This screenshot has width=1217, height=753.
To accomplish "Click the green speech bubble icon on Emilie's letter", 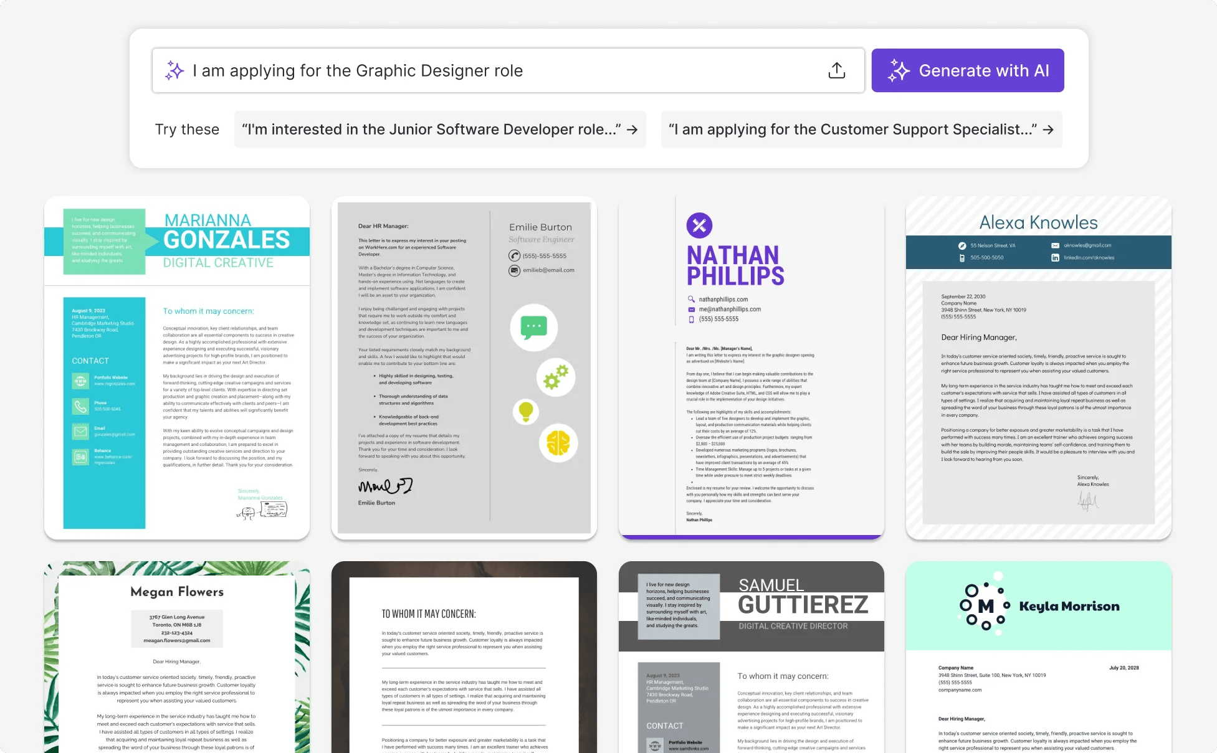I will pos(533,327).
